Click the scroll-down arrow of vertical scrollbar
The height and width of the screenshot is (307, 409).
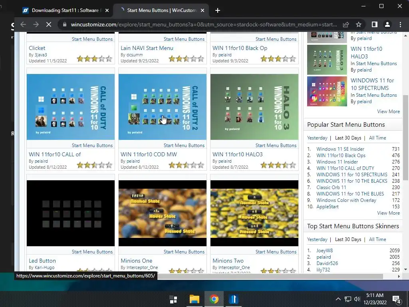[405, 269]
